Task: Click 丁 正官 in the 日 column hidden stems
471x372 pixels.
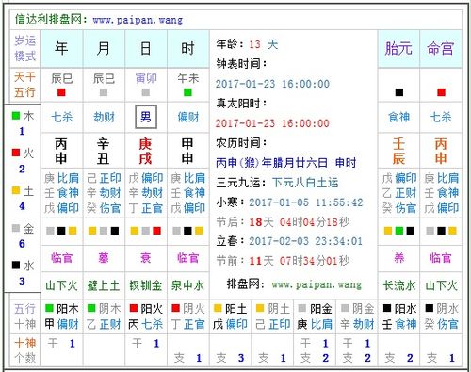Action: pos(146,208)
